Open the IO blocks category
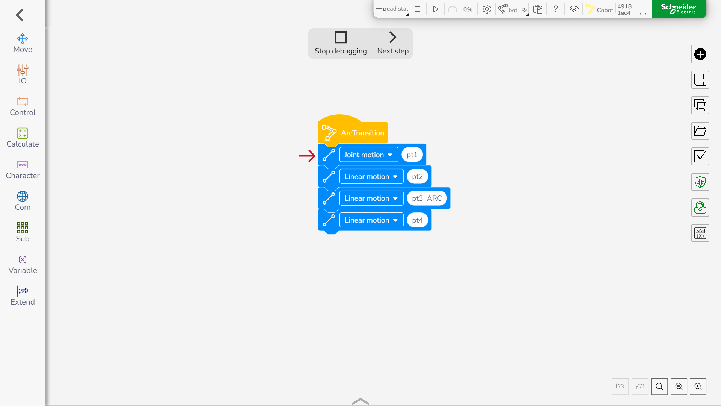Viewport: 721px width, 406px height. (23, 74)
